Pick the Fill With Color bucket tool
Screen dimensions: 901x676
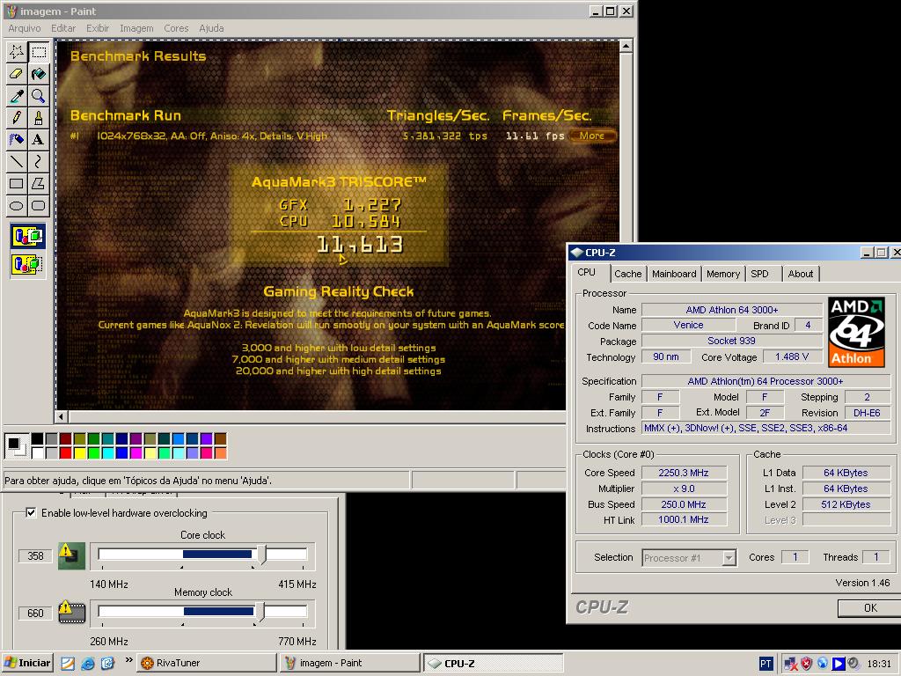(x=39, y=74)
